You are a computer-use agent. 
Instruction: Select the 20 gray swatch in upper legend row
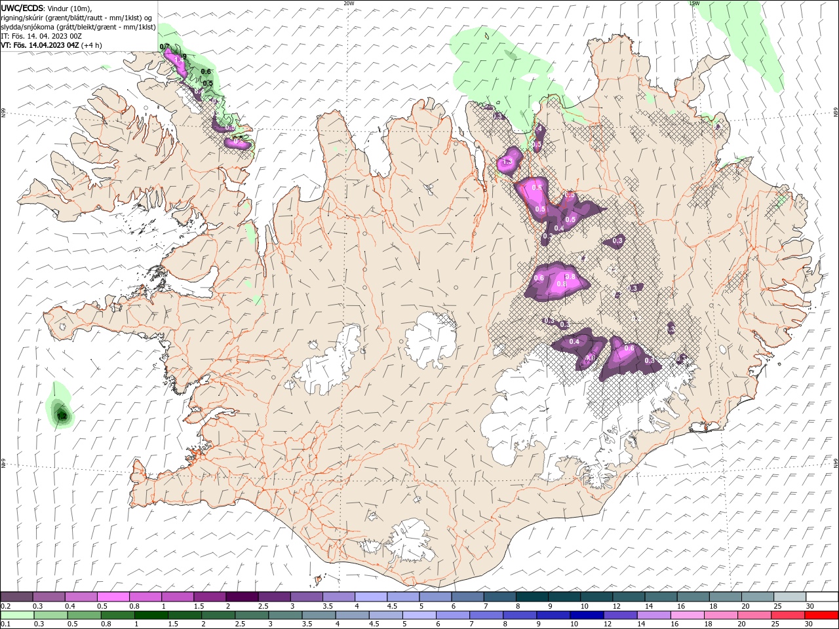click(756, 597)
